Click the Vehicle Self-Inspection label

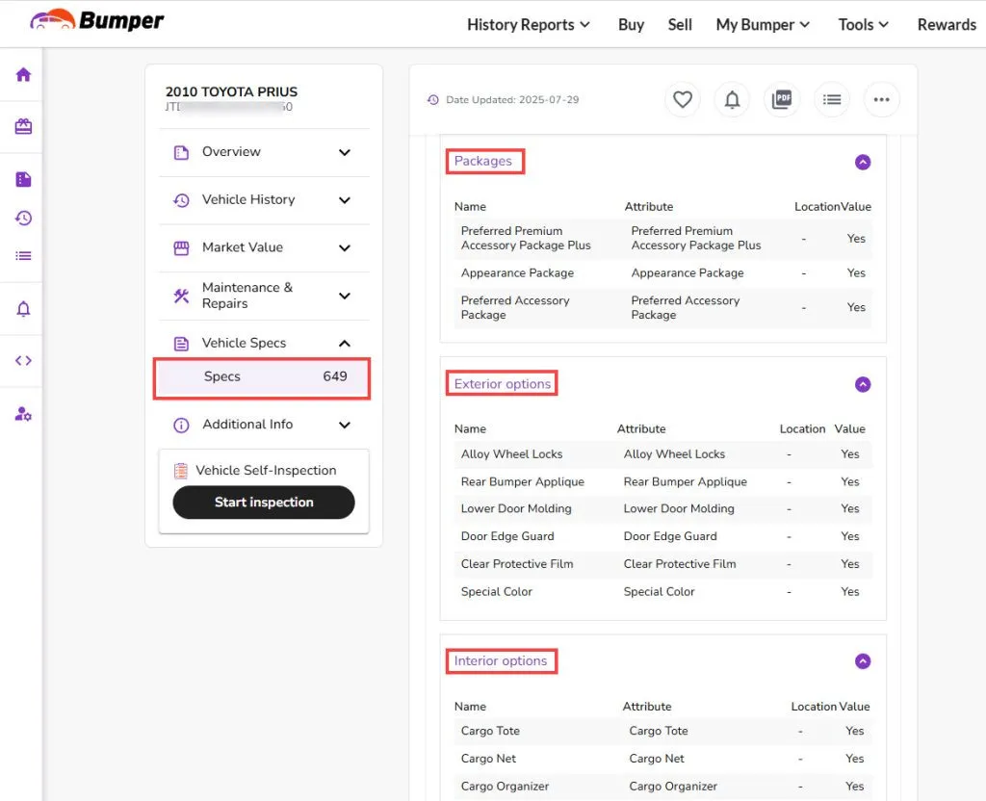pos(266,470)
